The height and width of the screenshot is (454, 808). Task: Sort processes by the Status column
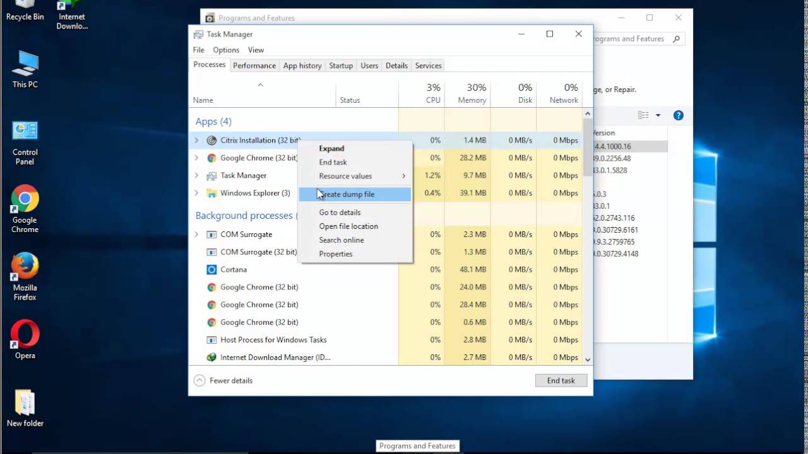pos(367,93)
